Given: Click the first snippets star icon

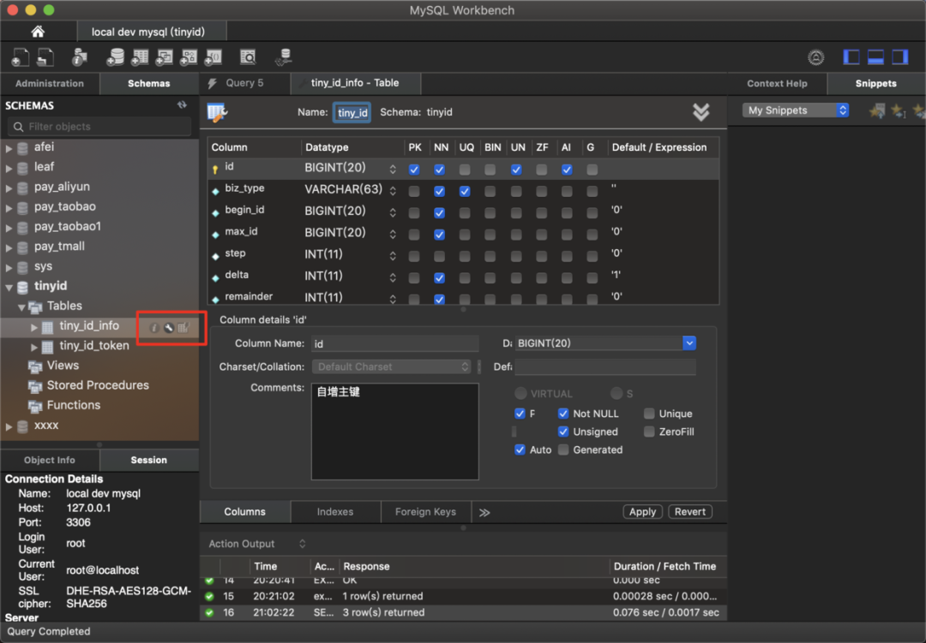Looking at the screenshot, I should (x=878, y=110).
